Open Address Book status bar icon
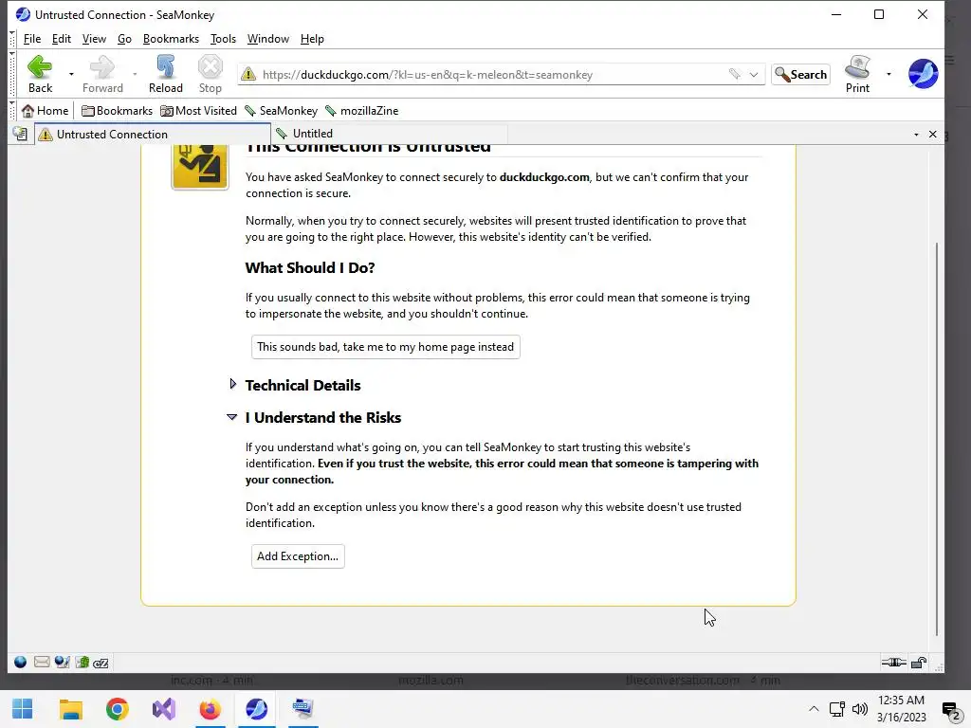This screenshot has width=971, height=728. pyautogui.click(x=82, y=663)
